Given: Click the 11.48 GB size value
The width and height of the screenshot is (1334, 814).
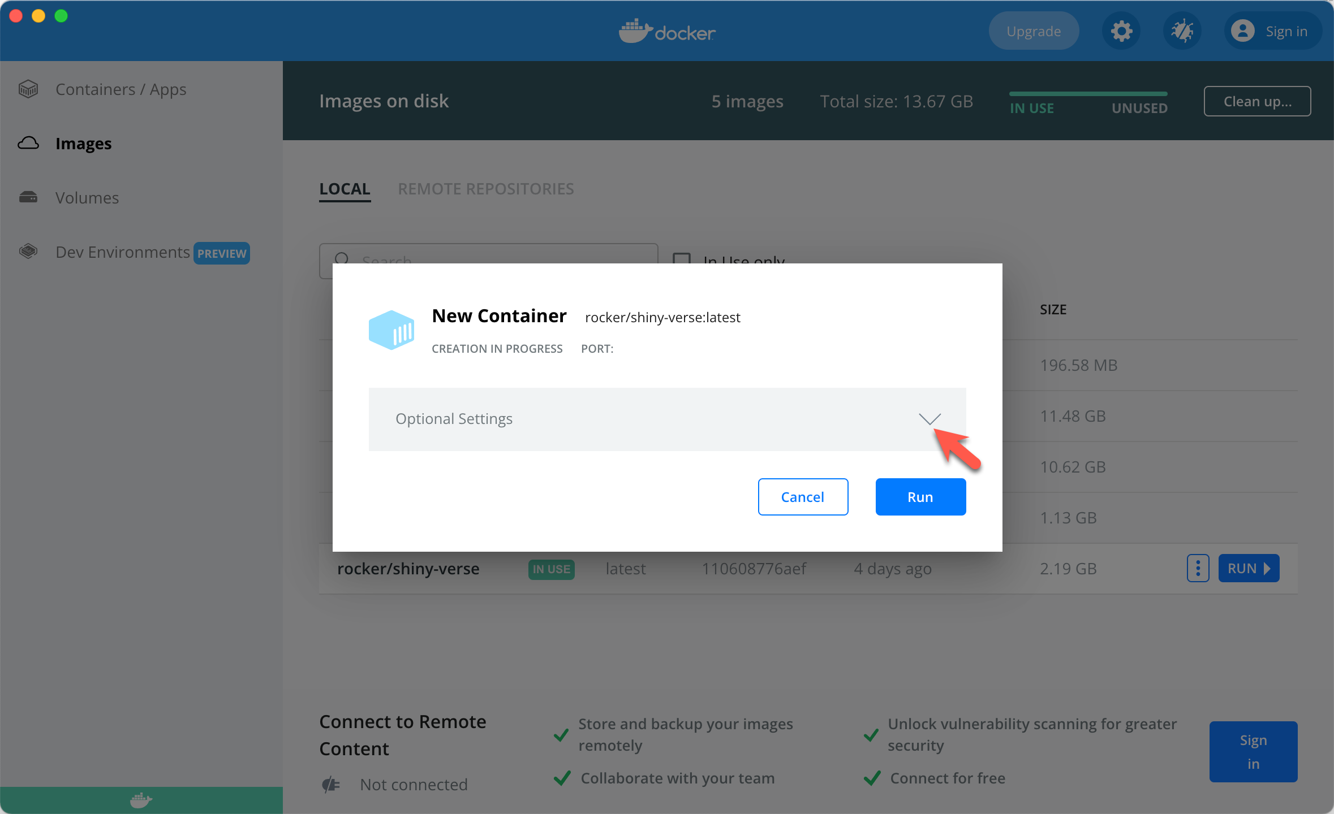Looking at the screenshot, I should pyautogui.click(x=1073, y=416).
